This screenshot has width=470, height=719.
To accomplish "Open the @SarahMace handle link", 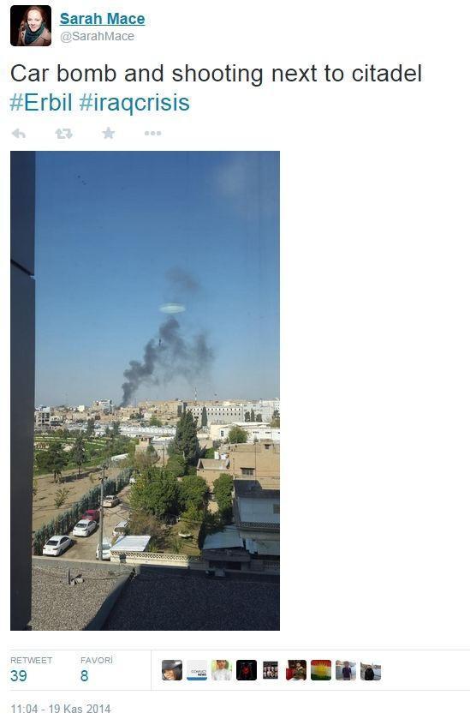I will (x=97, y=36).
